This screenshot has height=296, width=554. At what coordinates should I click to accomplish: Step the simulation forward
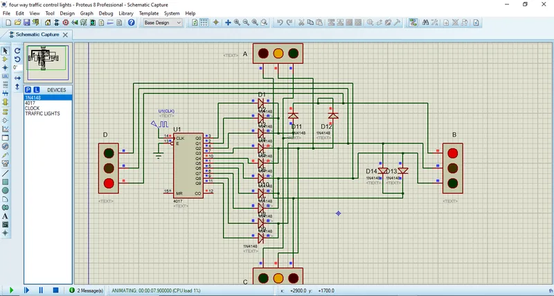tap(26, 290)
